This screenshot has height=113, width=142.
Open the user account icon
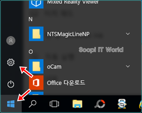(11, 40)
